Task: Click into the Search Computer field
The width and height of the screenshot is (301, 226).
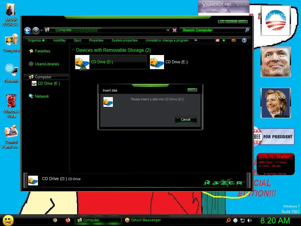Action: (212, 30)
